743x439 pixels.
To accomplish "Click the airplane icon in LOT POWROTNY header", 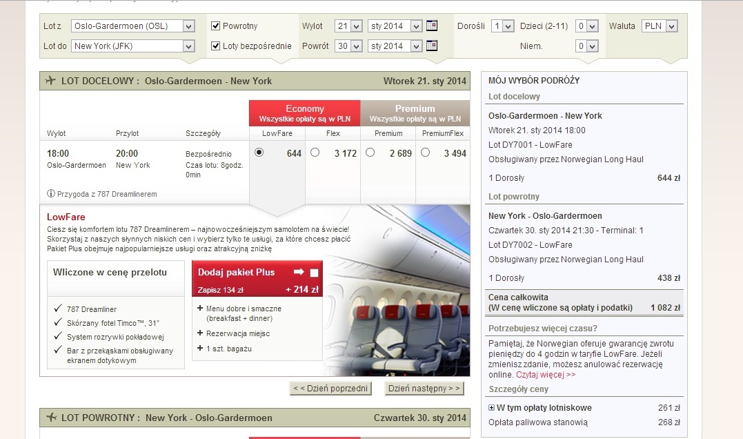I will [x=50, y=417].
